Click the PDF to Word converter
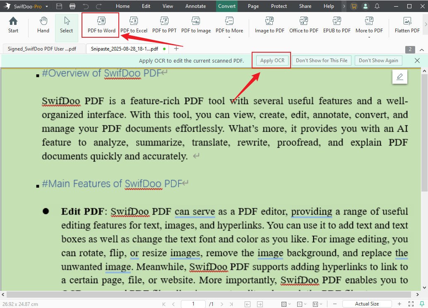 [x=101, y=25]
